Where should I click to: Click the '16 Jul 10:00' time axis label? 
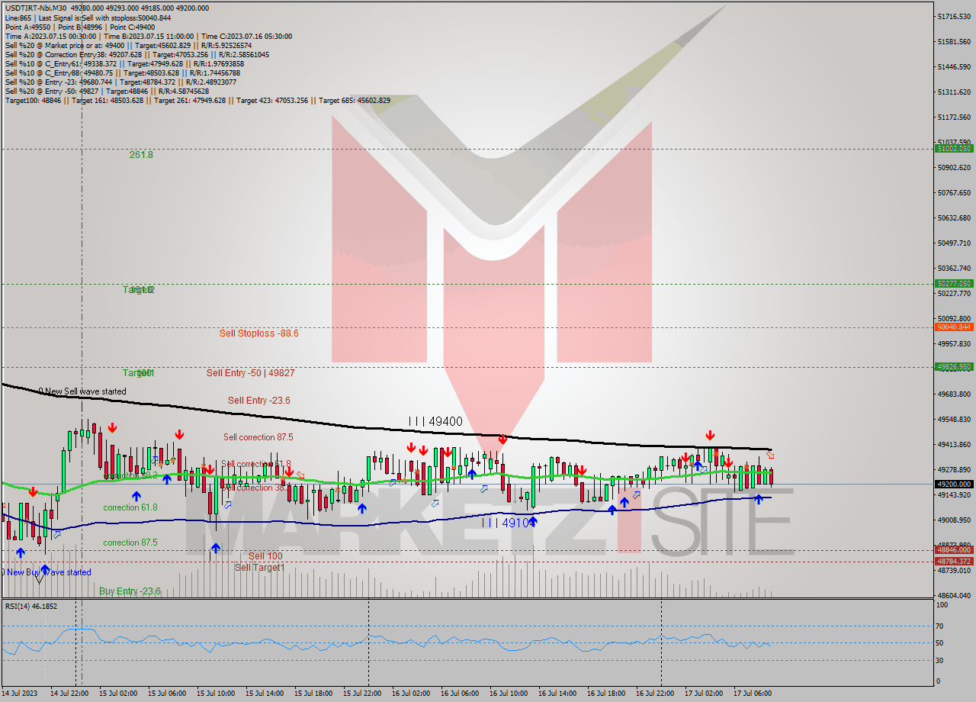click(x=509, y=694)
